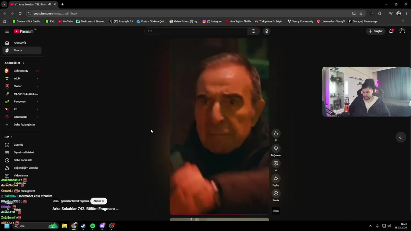411x231 pixels.
Task: Open Videolarınız in sidebar
Action: [x=22, y=175]
